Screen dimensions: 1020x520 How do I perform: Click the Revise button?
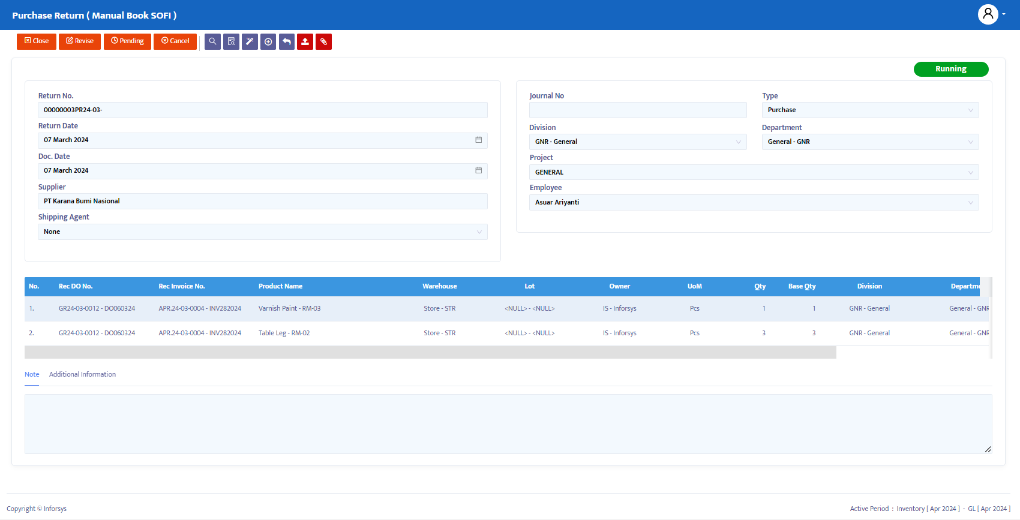80,41
